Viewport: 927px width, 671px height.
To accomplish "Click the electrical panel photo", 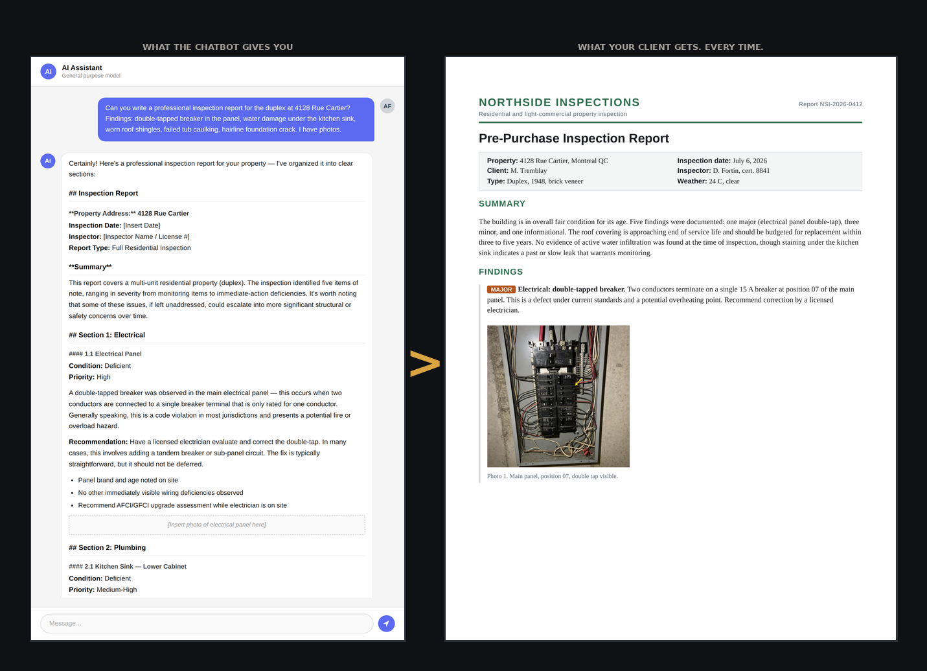I will (x=558, y=396).
